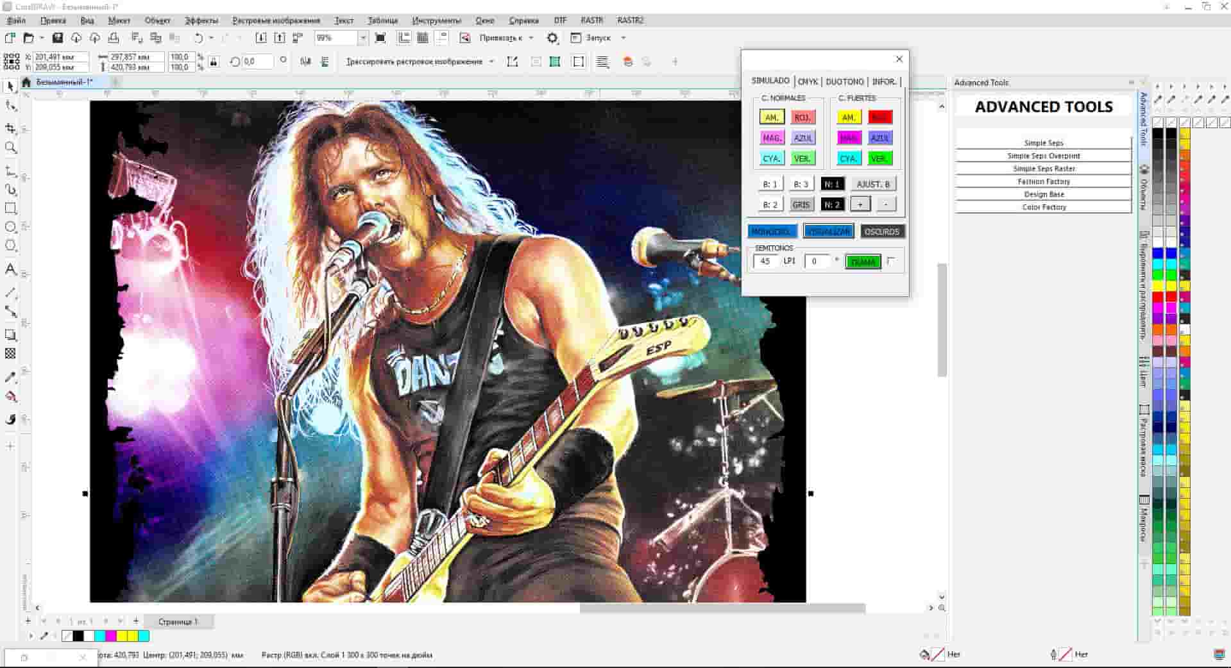Screen dimensions: 1231x668
Task: Click the home icon on document tab
Action: (x=26, y=82)
